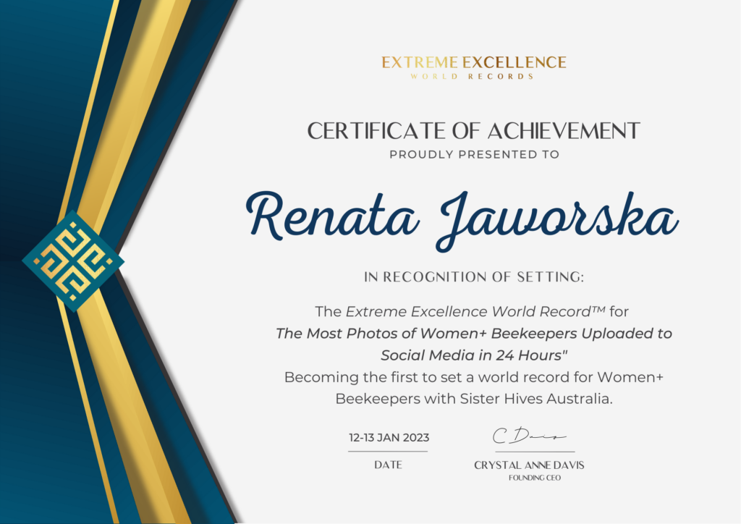741x524 pixels.
Task: Click the handwritten C Davis signature
Action: 529,436
